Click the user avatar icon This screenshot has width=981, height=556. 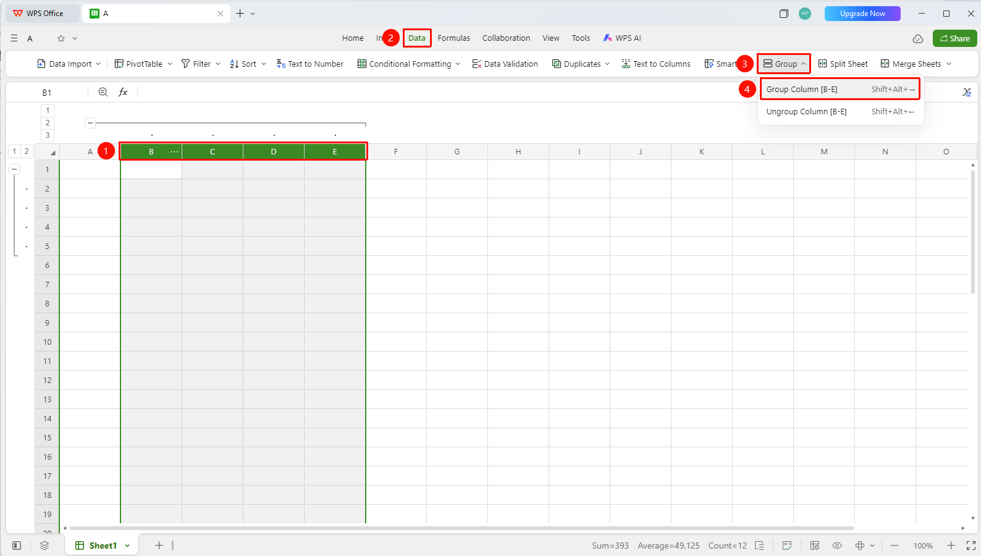click(805, 14)
